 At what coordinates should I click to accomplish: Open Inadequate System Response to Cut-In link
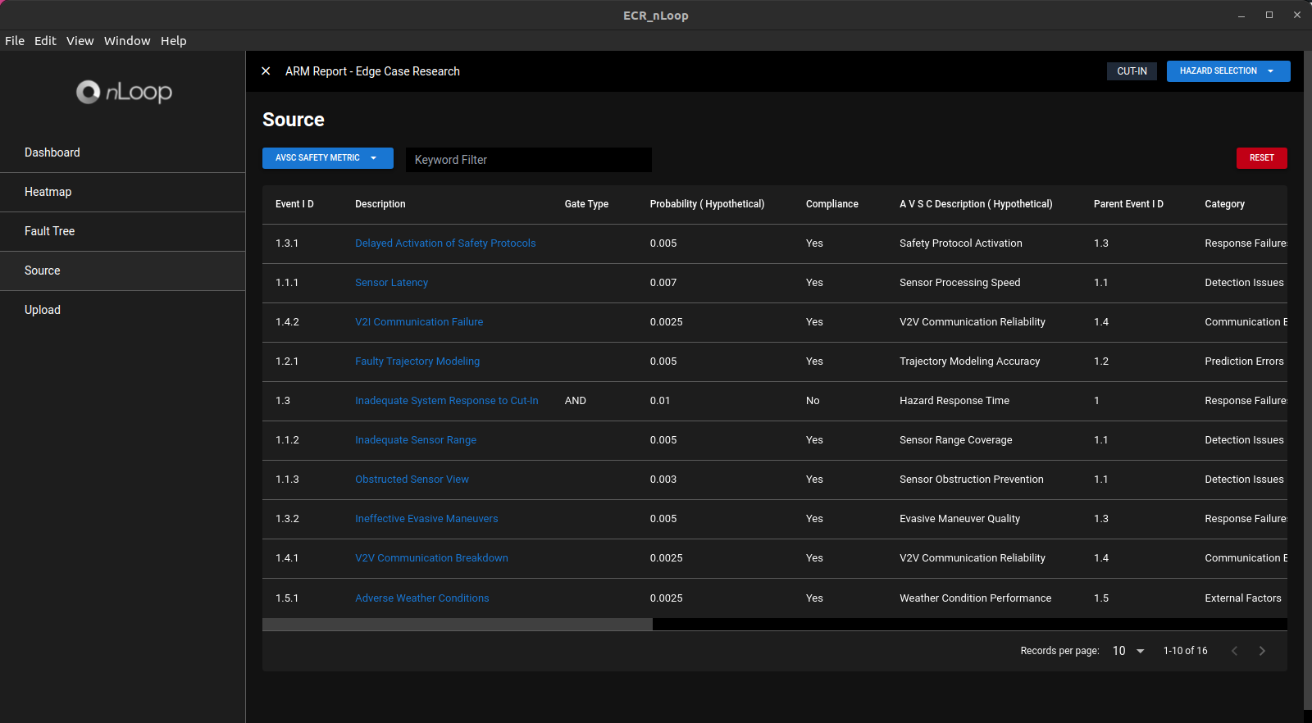coord(447,401)
